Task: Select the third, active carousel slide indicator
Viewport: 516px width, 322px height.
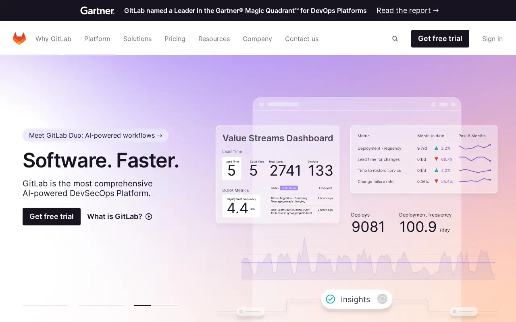Action: pos(157,305)
